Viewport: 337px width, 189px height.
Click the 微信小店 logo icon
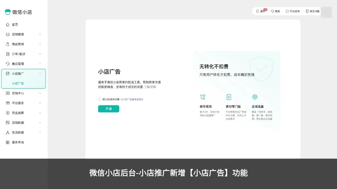(8, 12)
